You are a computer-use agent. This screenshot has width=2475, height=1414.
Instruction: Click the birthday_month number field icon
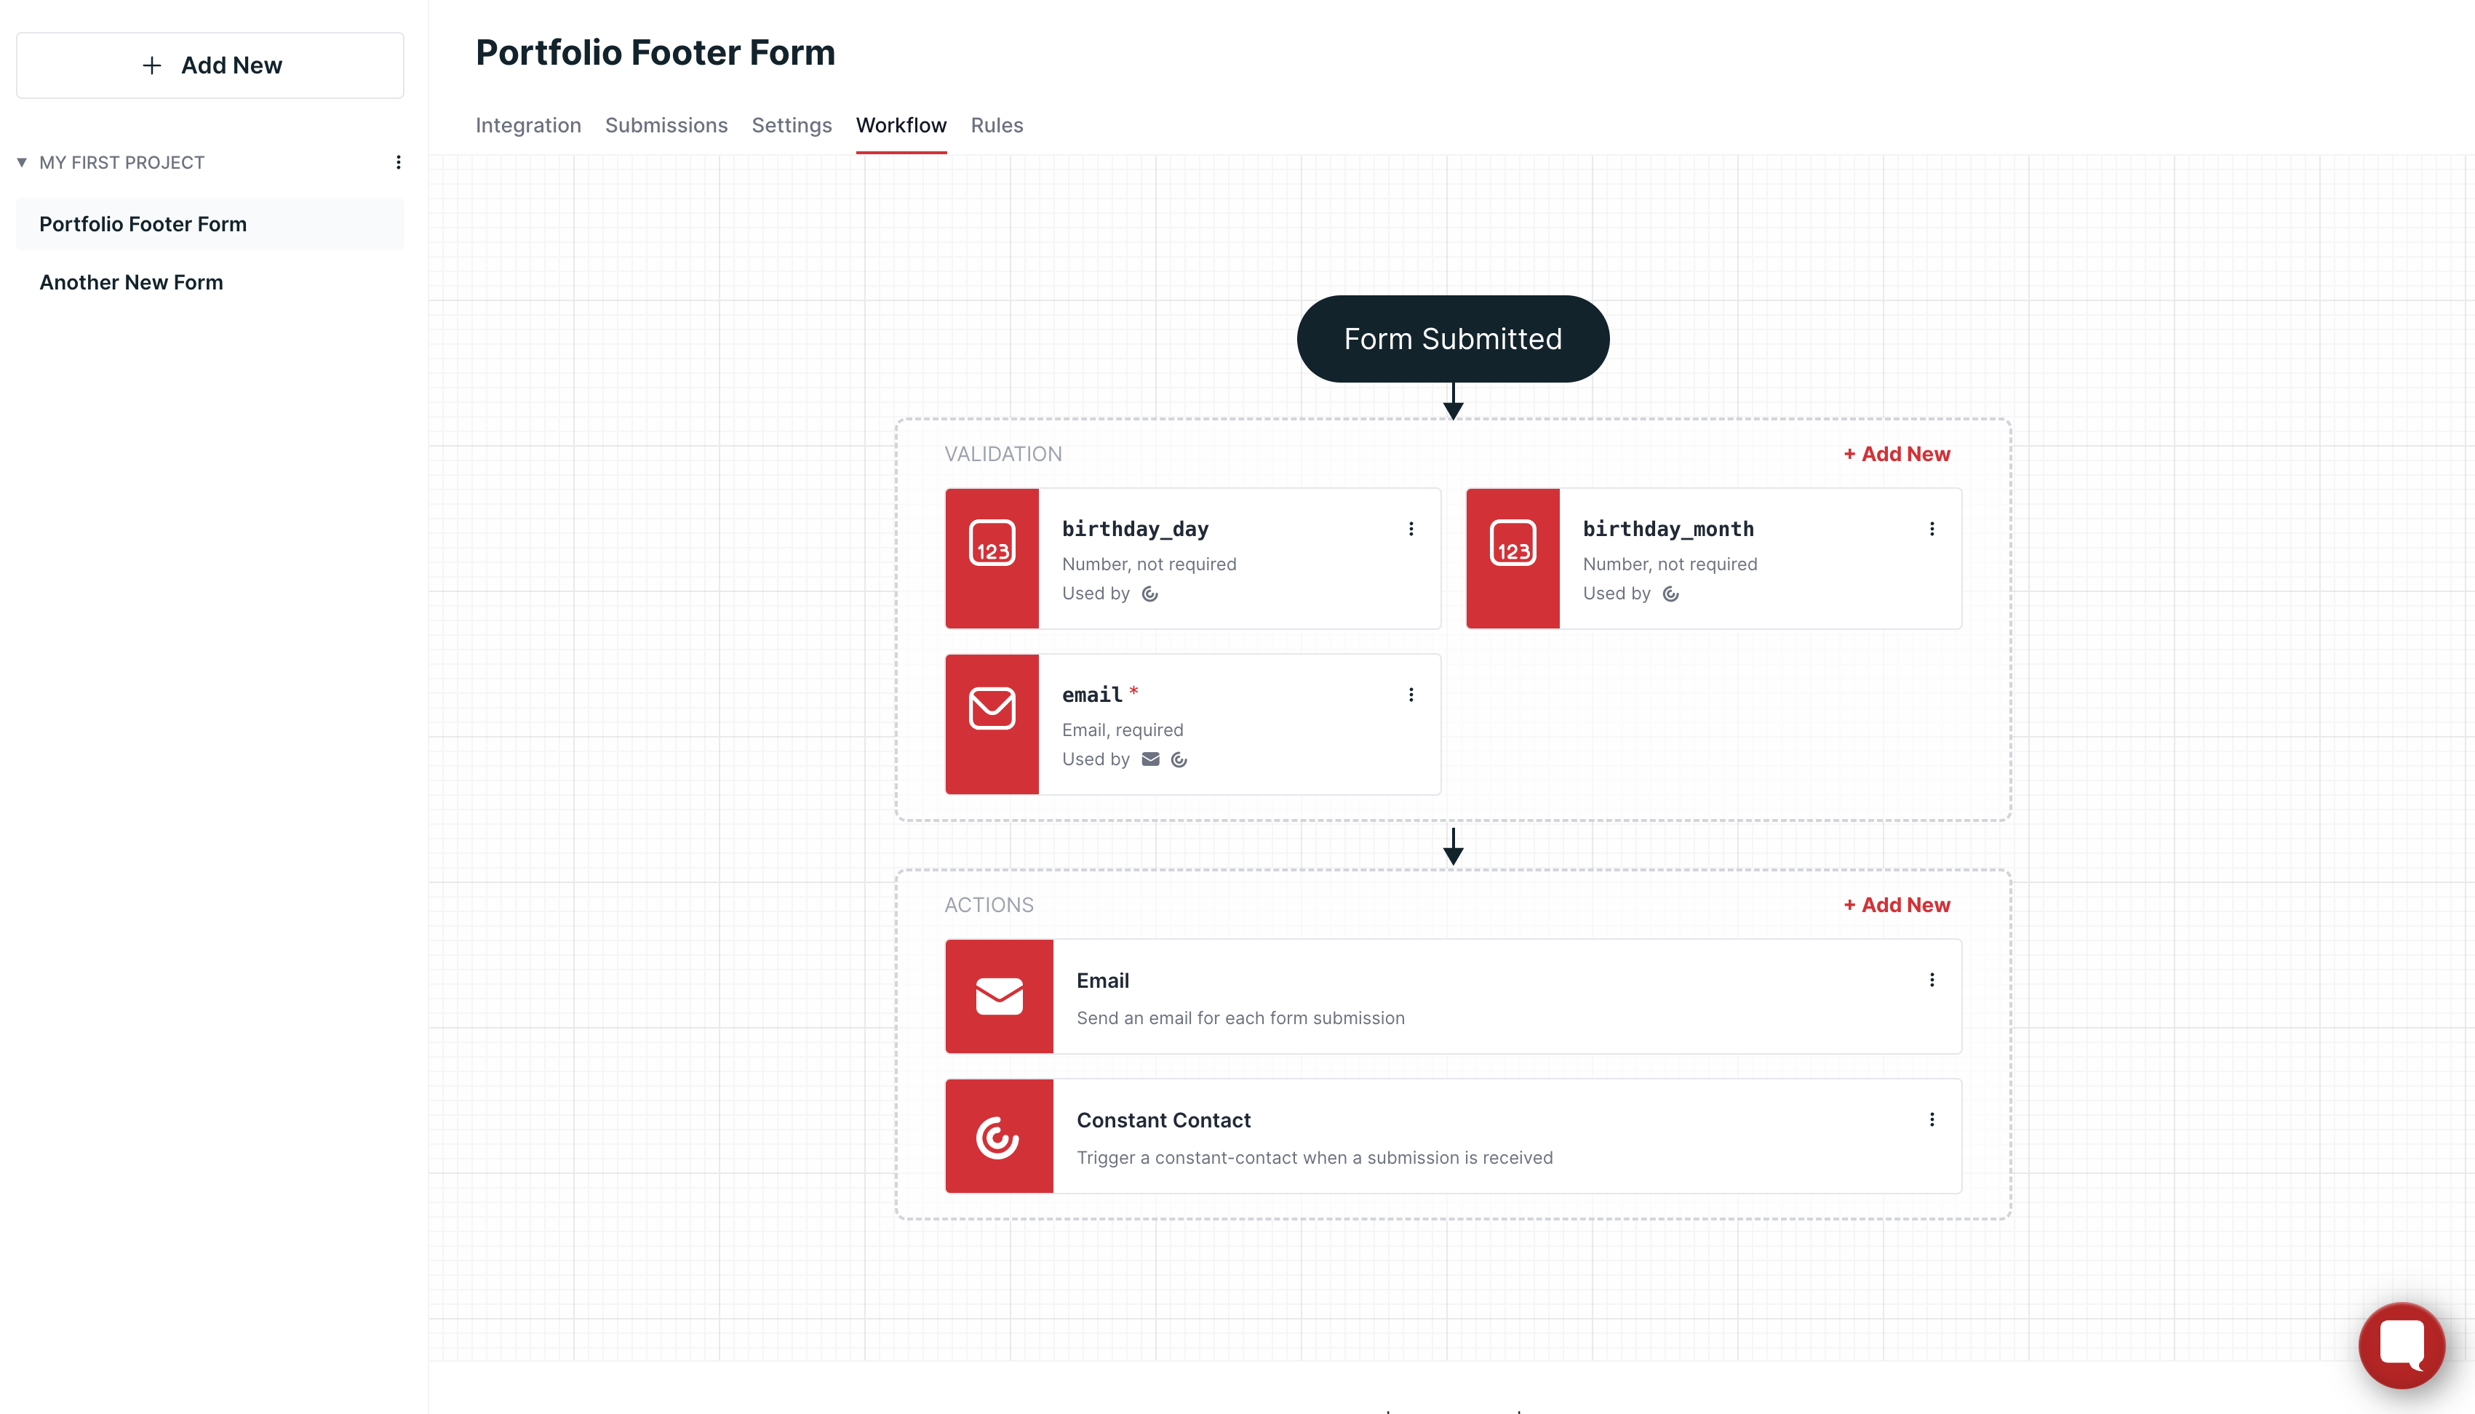click(x=1512, y=545)
